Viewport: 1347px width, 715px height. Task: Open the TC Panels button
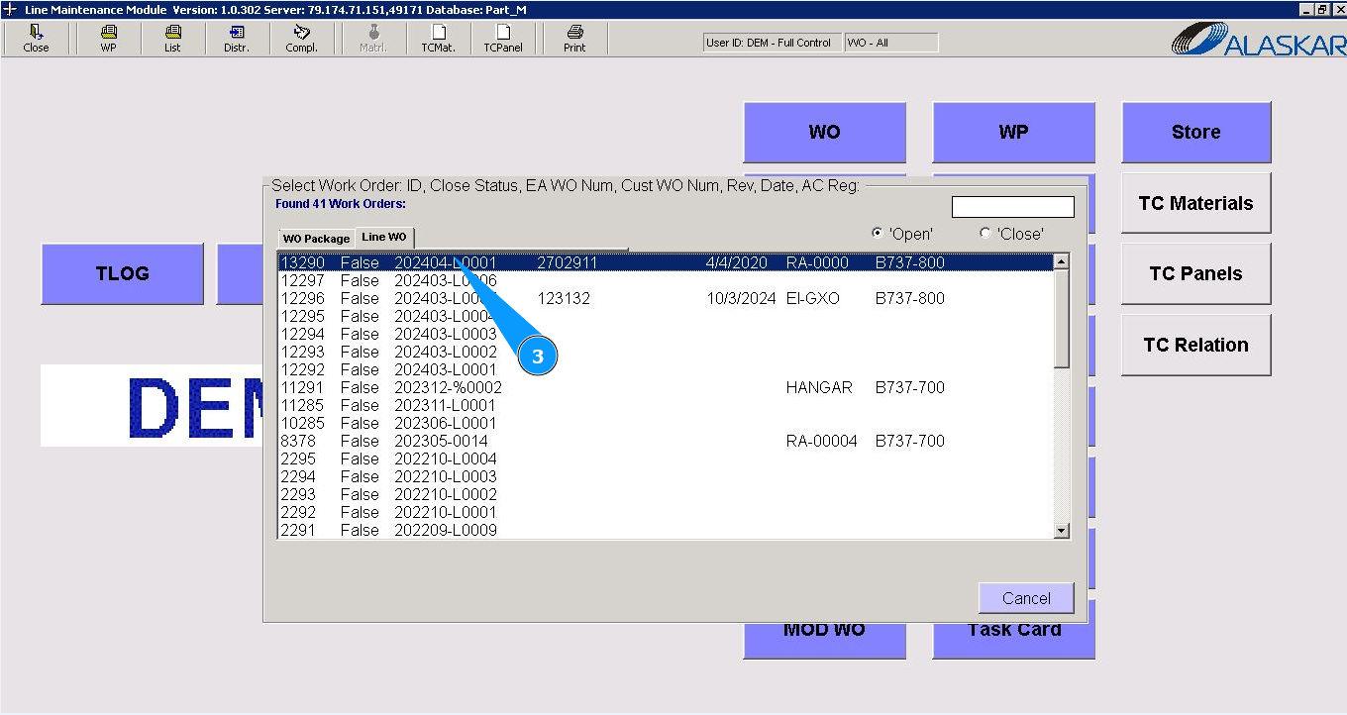[1195, 274]
